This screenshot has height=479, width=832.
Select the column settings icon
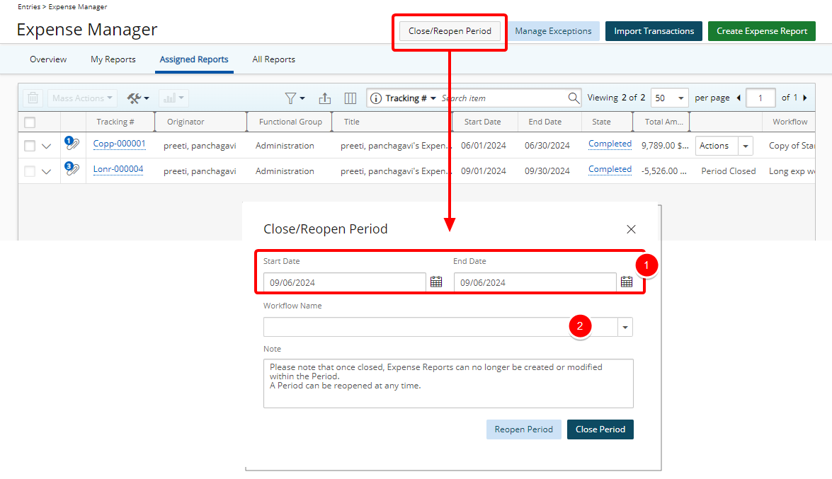pyautogui.click(x=350, y=98)
